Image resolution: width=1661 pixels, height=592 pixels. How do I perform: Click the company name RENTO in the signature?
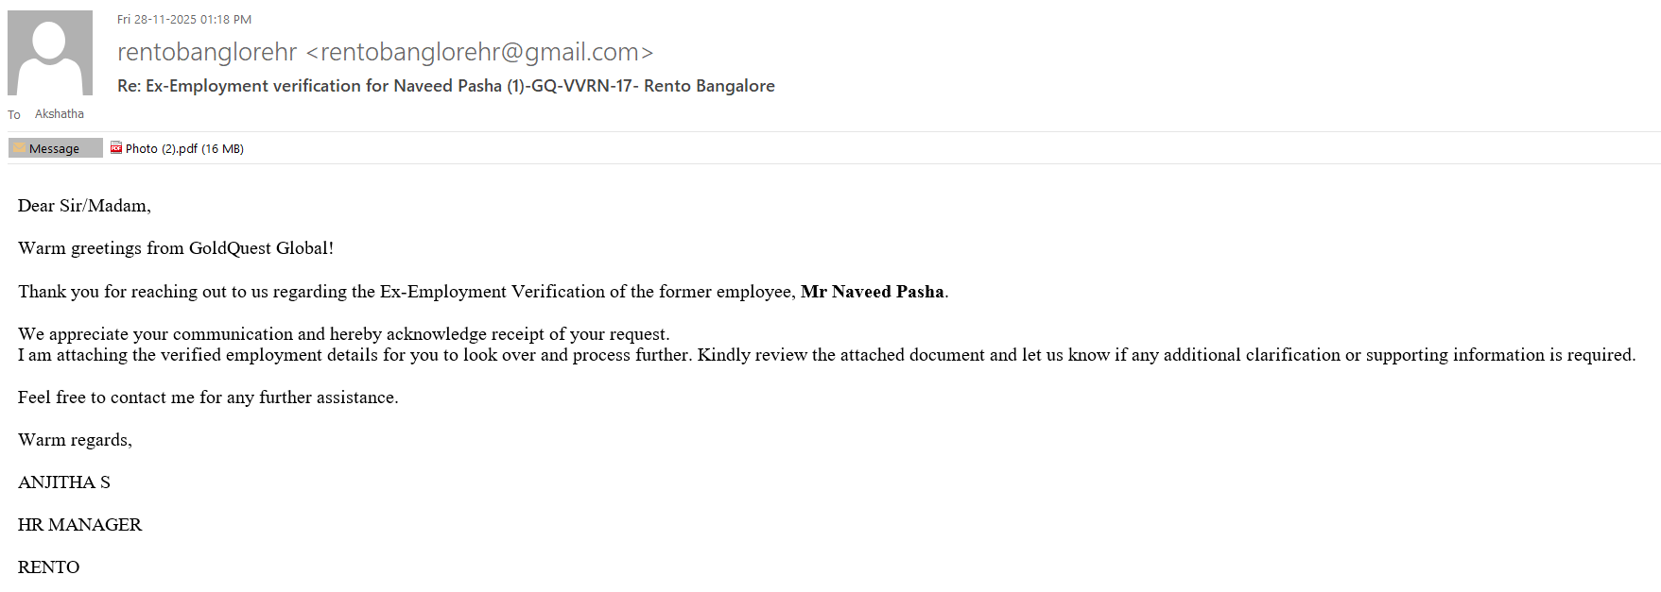point(49,567)
